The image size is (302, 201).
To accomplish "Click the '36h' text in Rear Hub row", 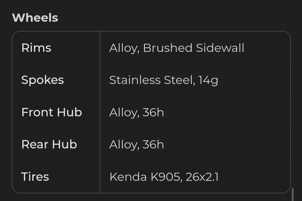I will click(x=153, y=144).
